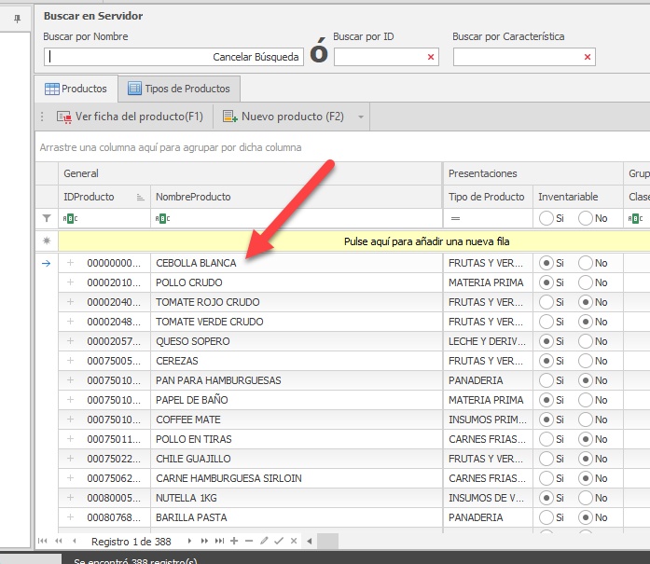Switch to the Tipos de Productos tab
The image size is (650, 564).
pos(179,89)
